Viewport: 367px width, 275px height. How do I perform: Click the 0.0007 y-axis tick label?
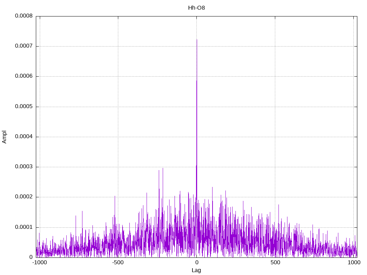(24, 46)
